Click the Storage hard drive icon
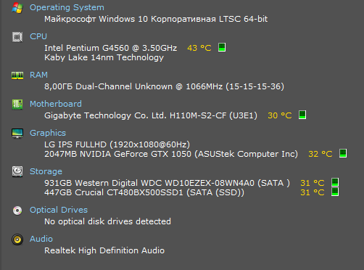This screenshot has height=270, width=364. coord(17,171)
